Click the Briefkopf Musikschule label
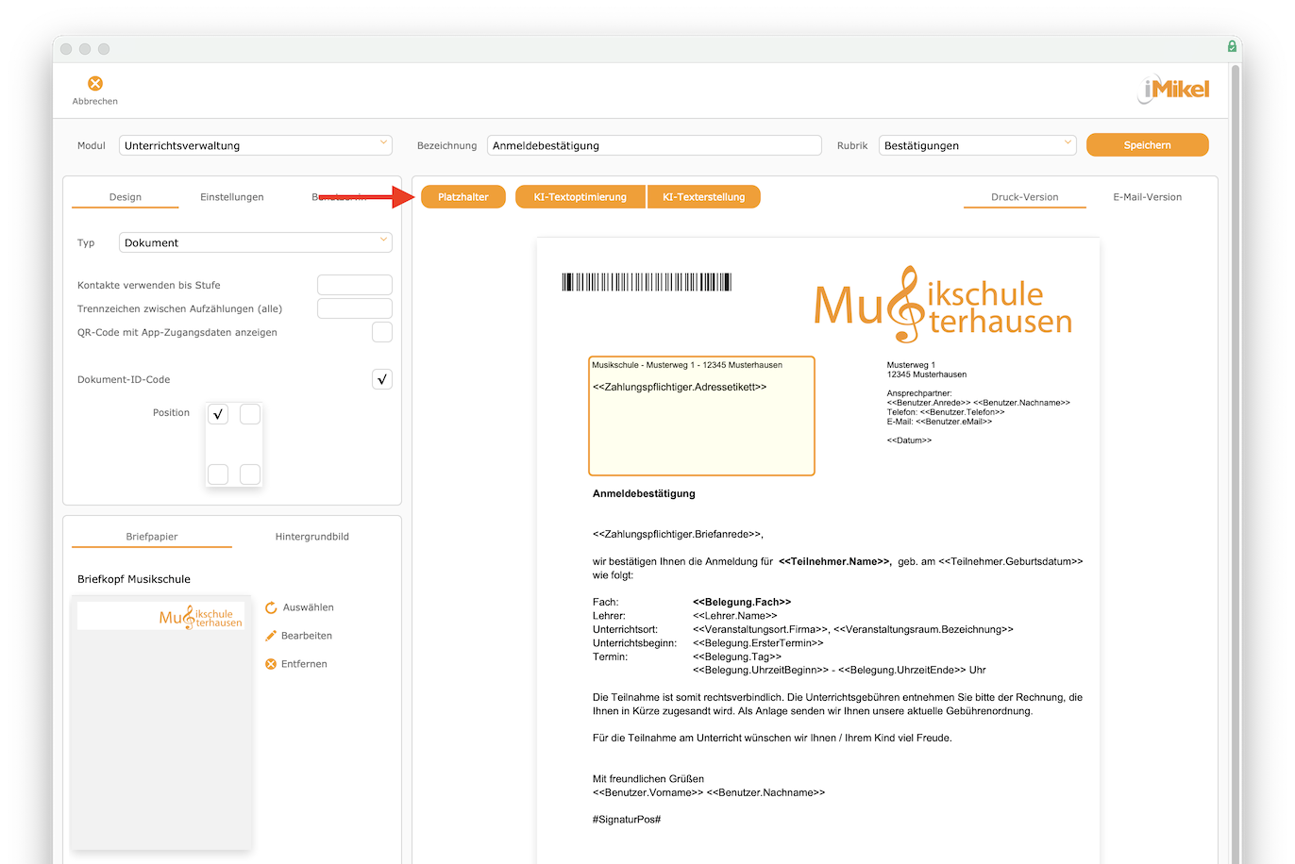 pos(134,579)
